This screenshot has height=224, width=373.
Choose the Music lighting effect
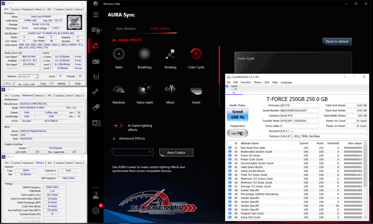tap(170, 90)
